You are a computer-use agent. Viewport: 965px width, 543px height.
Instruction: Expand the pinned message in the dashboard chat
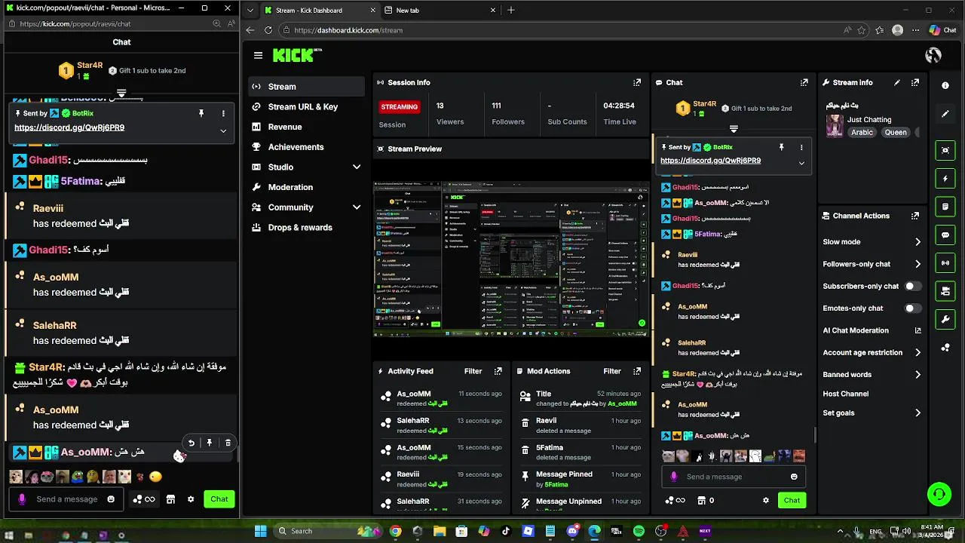pyautogui.click(x=801, y=163)
